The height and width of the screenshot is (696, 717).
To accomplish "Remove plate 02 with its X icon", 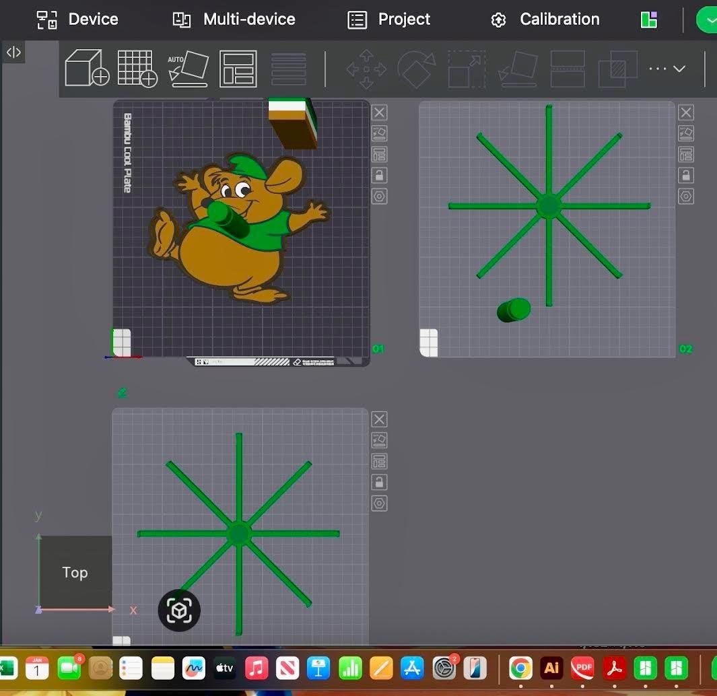I will (686, 112).
